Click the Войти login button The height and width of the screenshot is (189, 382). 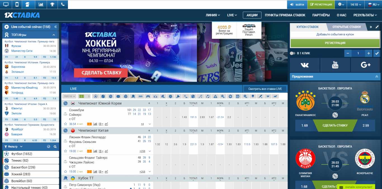(297, 4)
